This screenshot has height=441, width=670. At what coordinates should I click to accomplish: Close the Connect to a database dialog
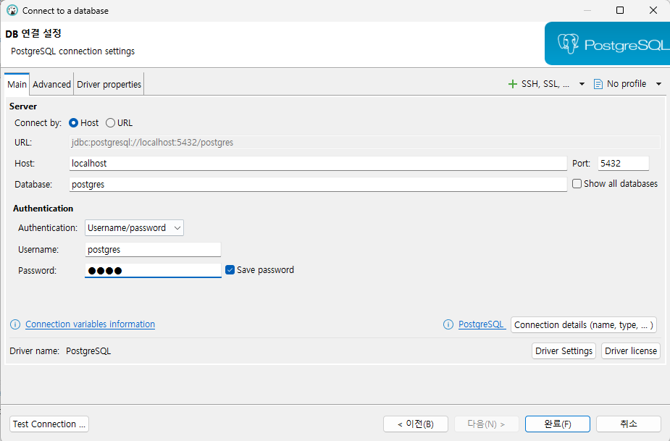coord(653,10)
